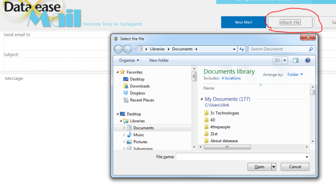
Task: Select Favorites in navigation pane
Action: click(134, 72)
